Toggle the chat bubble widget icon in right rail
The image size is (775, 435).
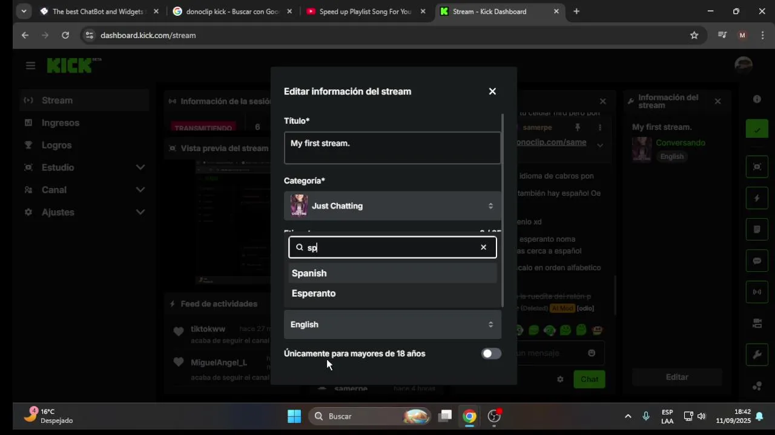pyautogui.click(x=757, y=261)
